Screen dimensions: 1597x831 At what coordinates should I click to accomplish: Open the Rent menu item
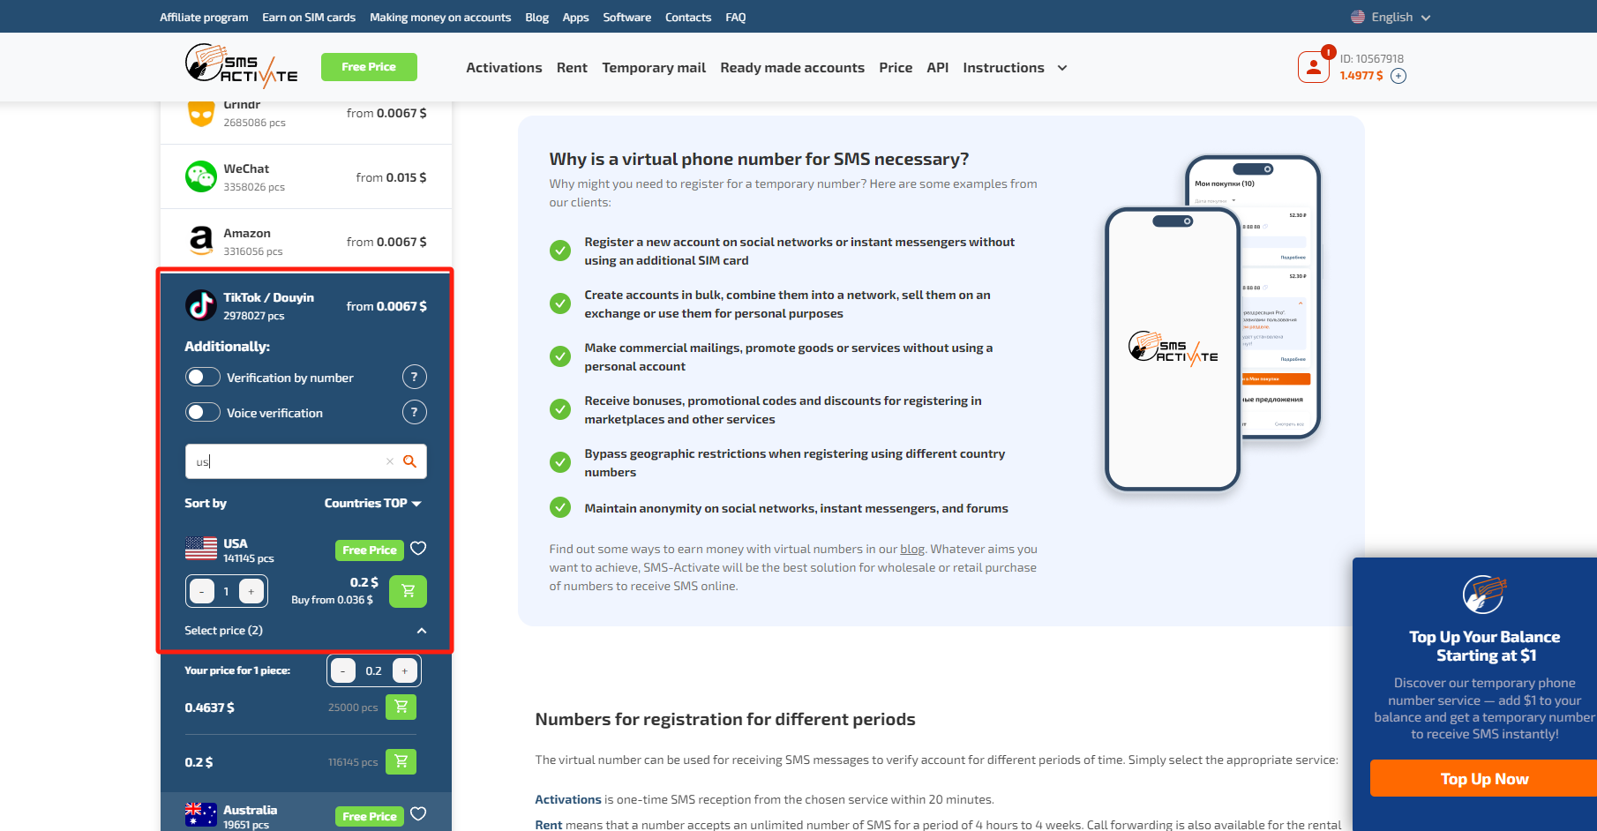pos(572,68)
